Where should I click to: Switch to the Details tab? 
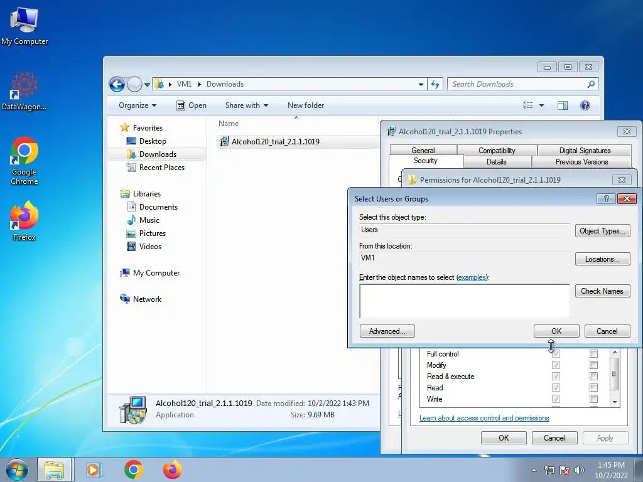point(497,161)
